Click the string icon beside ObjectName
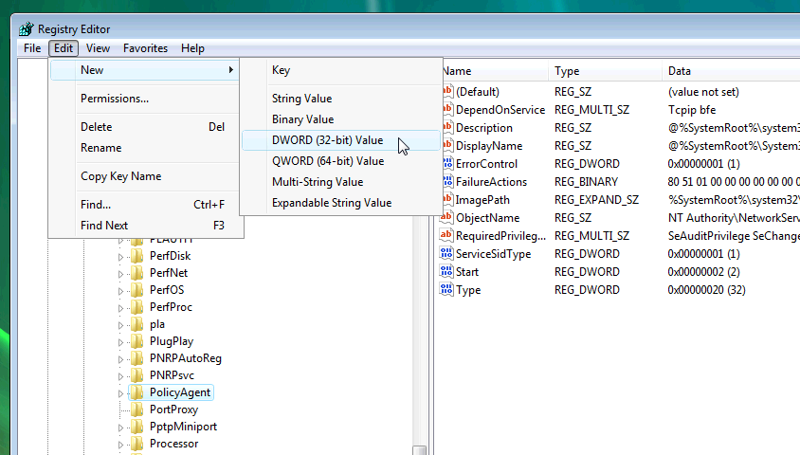Image resolution: width=800 pixels, height=455 pixels. pyautogui.click(x=446, y=218)
